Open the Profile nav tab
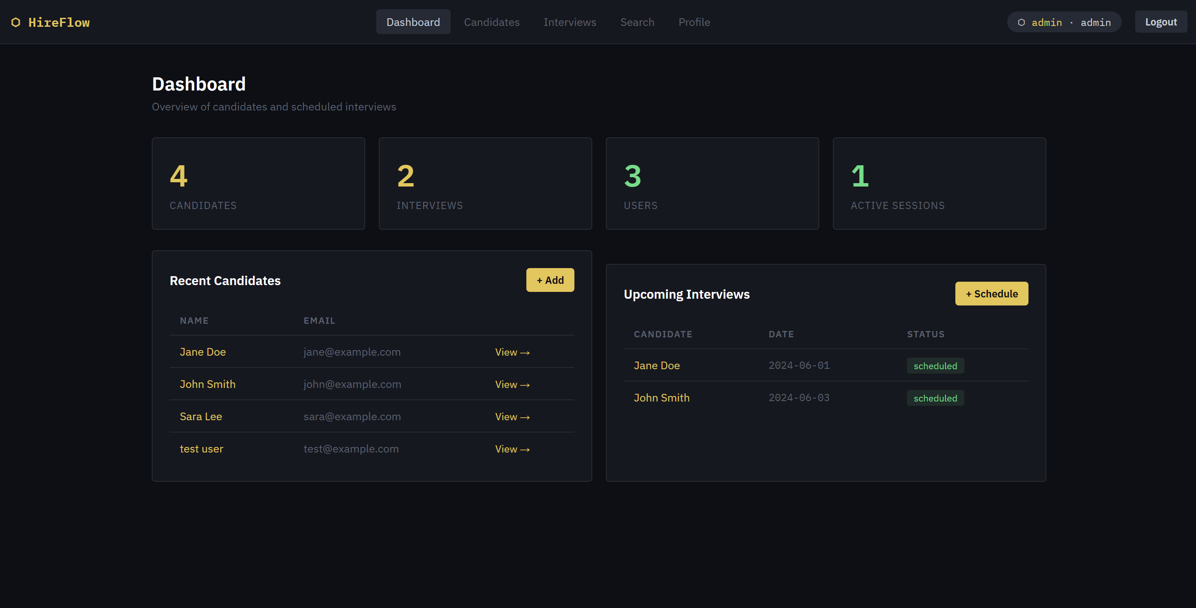The image size is (1196, 608). pos(693,22)
